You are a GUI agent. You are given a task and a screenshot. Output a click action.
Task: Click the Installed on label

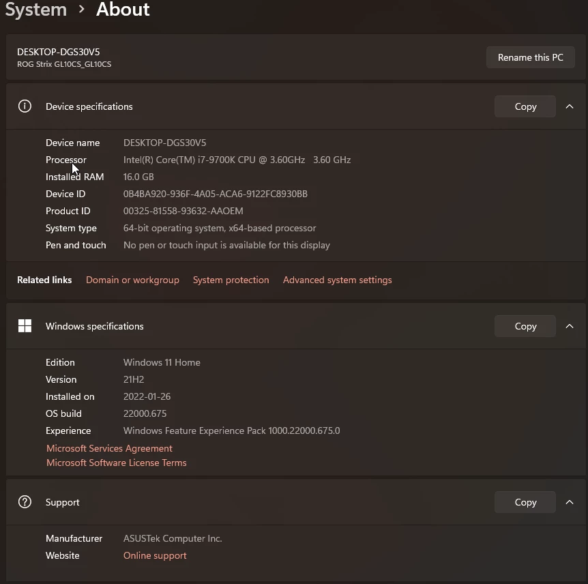pyautogui.click(x=70, y=396)
